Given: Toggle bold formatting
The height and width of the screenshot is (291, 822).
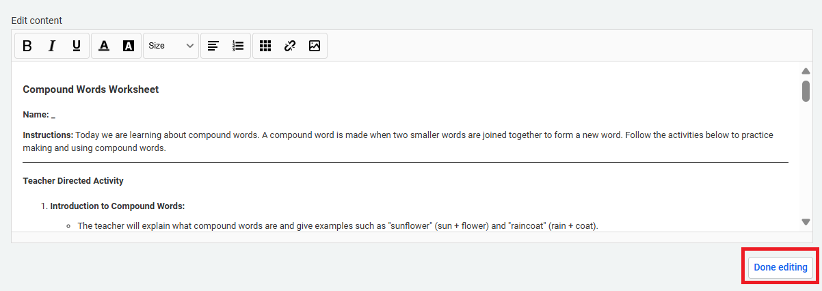Looking at the screenshot, I should [27, 46].
